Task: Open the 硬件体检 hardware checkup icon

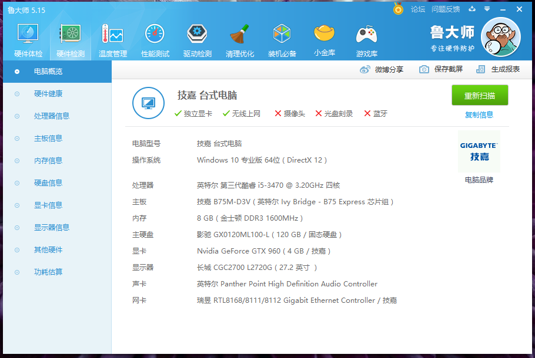Action: pyautogui.click(x=28, y=40)
